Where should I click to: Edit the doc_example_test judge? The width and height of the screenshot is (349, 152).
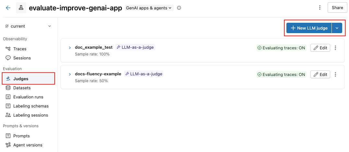click(320, 48)
